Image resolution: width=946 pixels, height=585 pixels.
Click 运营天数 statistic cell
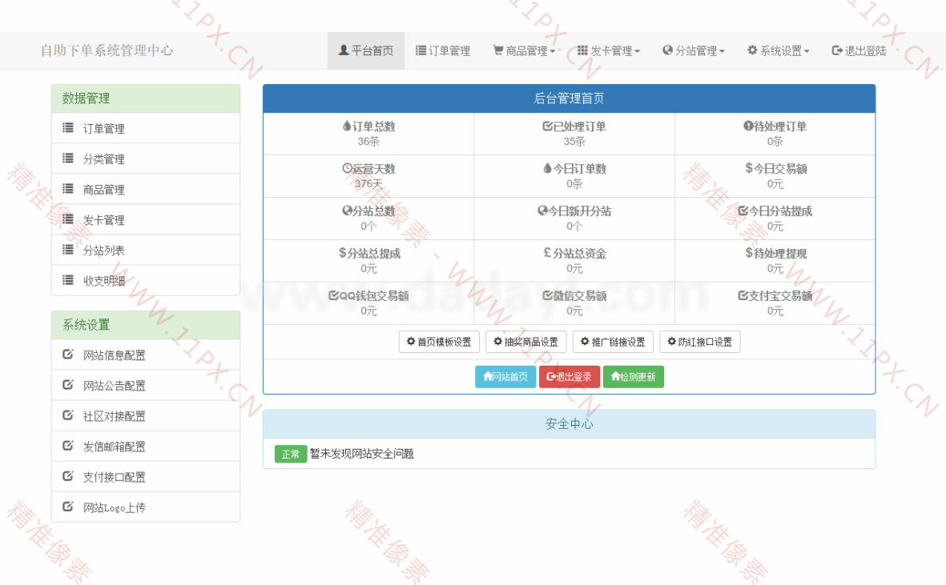point(368,176)
